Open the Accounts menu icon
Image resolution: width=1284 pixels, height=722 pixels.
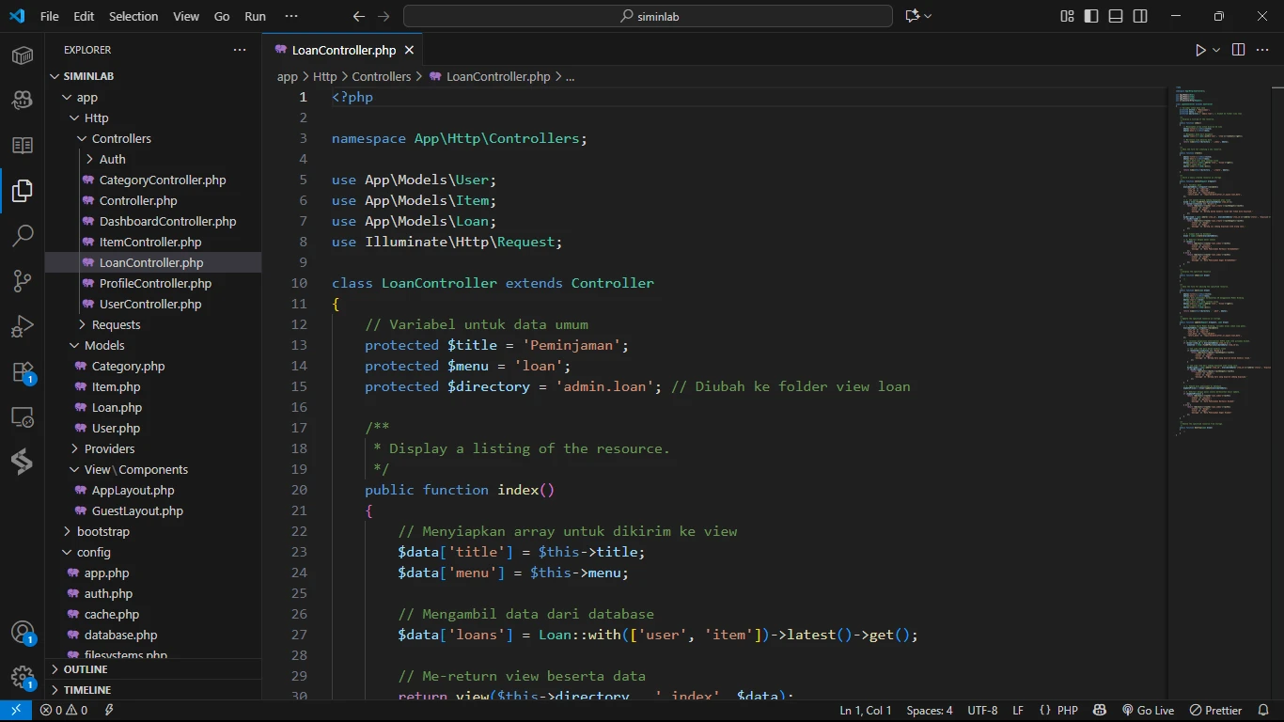(x=23, y=633)
